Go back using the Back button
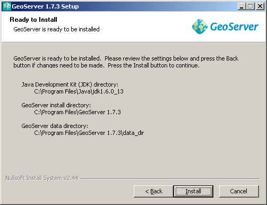 point(153,191)
